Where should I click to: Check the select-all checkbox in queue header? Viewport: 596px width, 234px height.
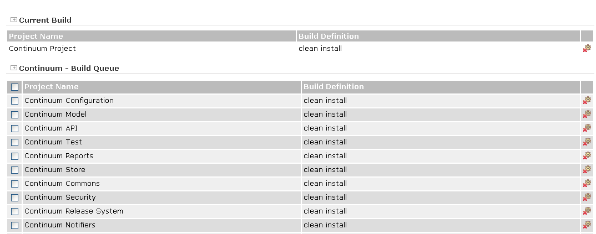[x=15, y=87]
